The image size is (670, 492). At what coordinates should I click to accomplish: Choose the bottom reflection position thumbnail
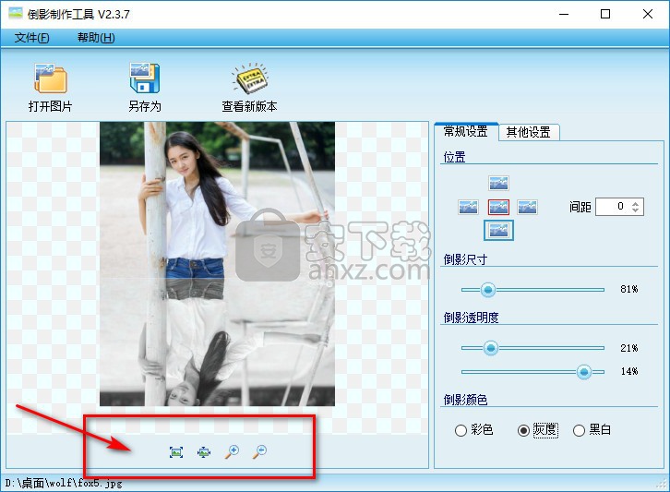[498, 230]
